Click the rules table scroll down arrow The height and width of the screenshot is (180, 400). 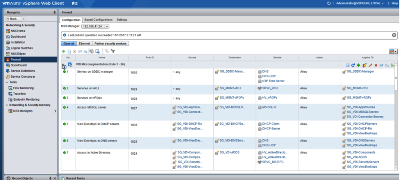click(396, 168)
